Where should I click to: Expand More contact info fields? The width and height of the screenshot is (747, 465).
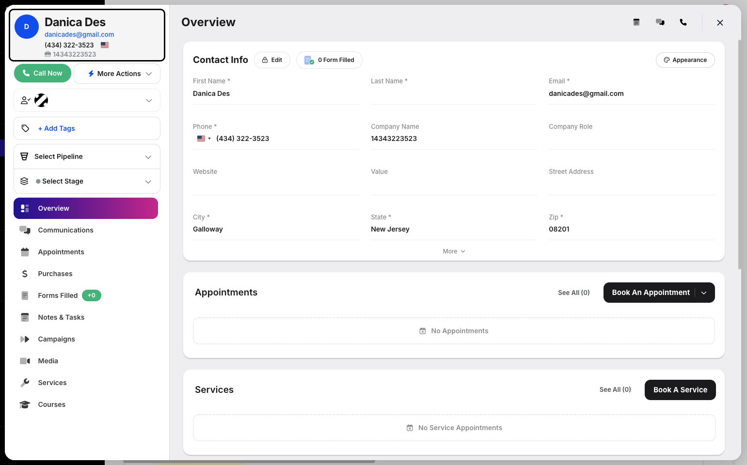click(x=454, y=251)
